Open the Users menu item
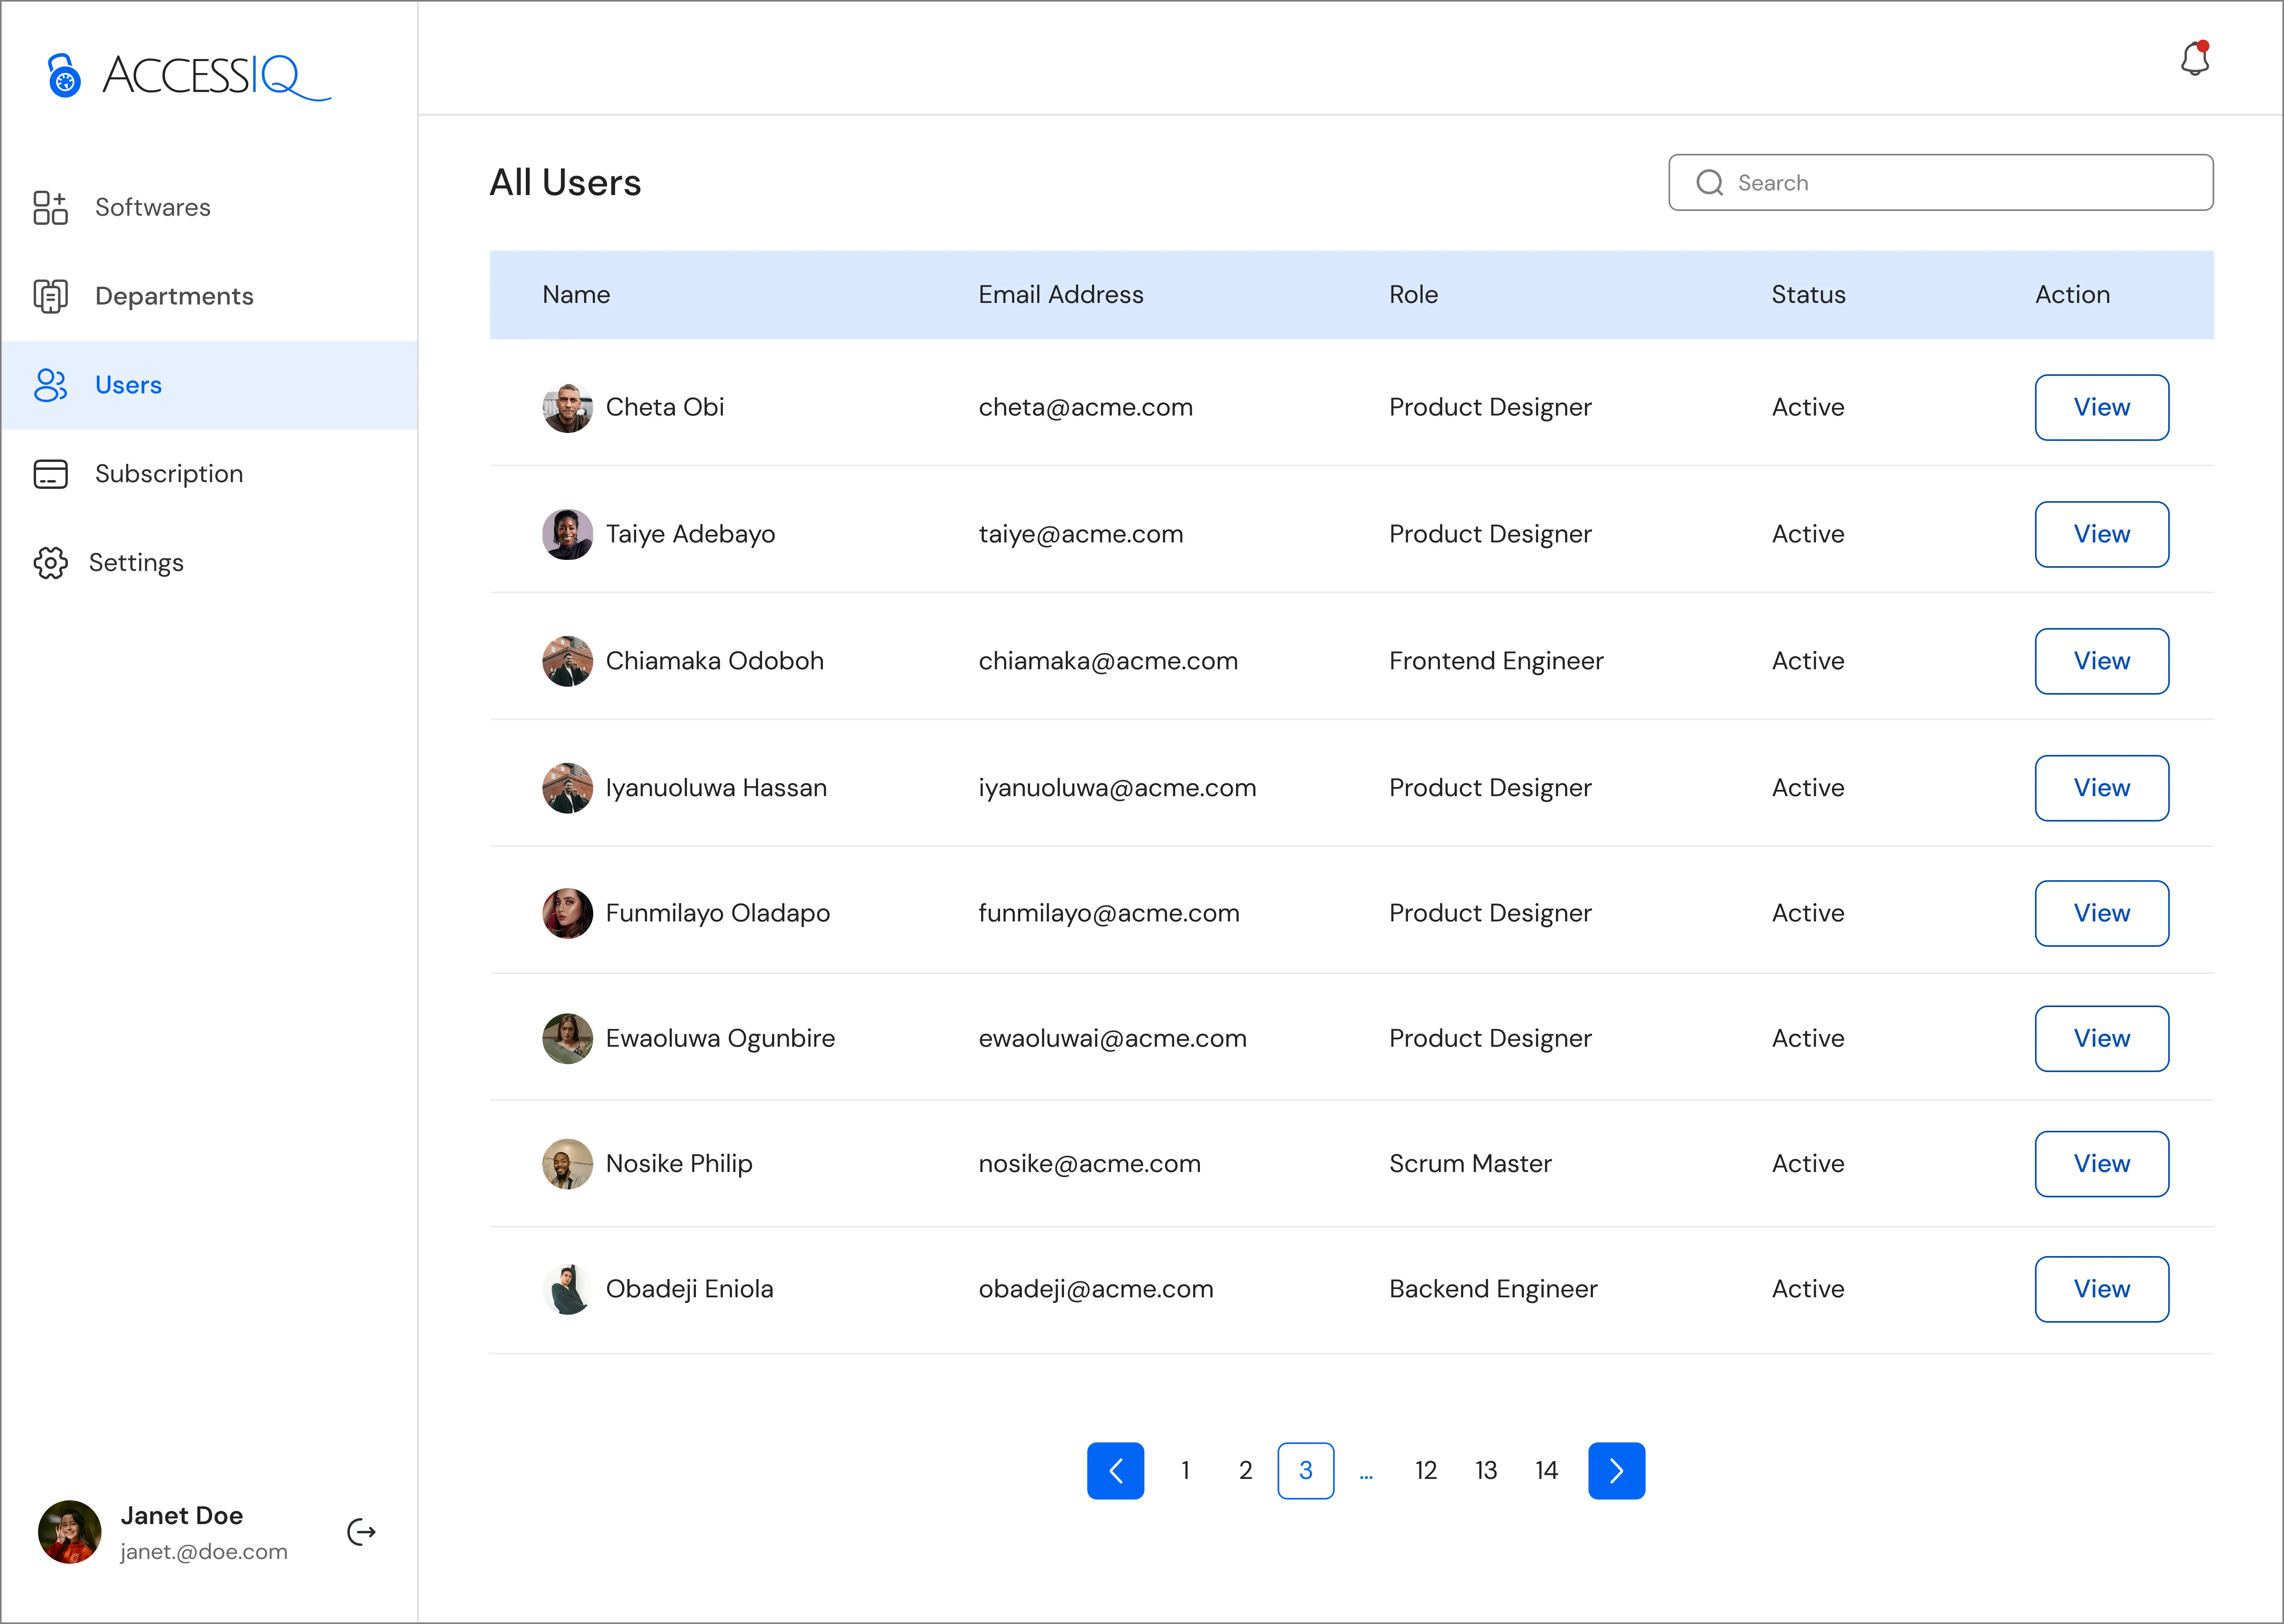2284x1624 pixels. (x=128, y=385)
